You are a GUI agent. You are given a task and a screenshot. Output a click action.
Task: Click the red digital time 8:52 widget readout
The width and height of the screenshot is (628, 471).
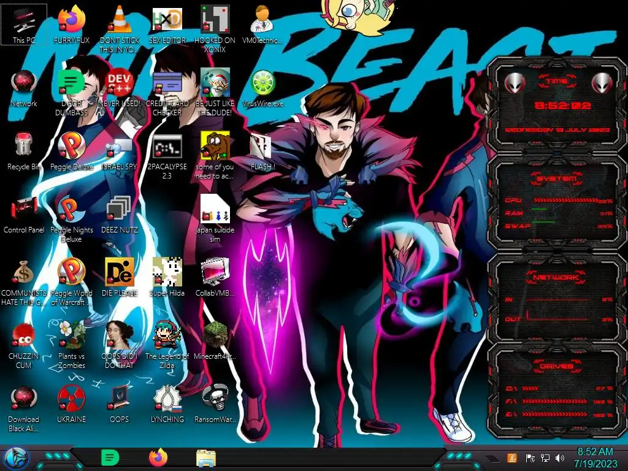click(x=563, y=105)
